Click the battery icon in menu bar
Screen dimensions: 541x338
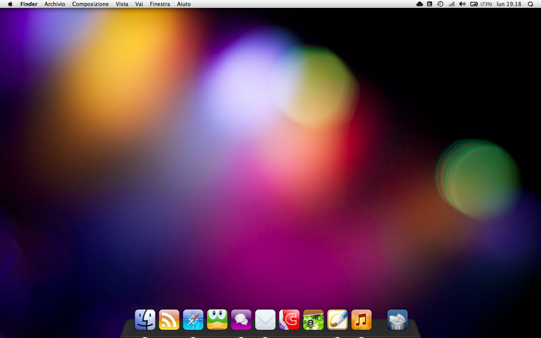[x=474, y=4]
